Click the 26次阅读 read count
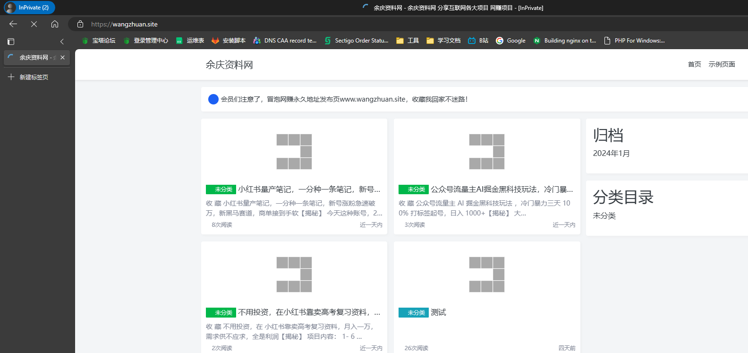The width and height of the screenshot is (748, 353). pyautogui.click(x=416, y=348)
